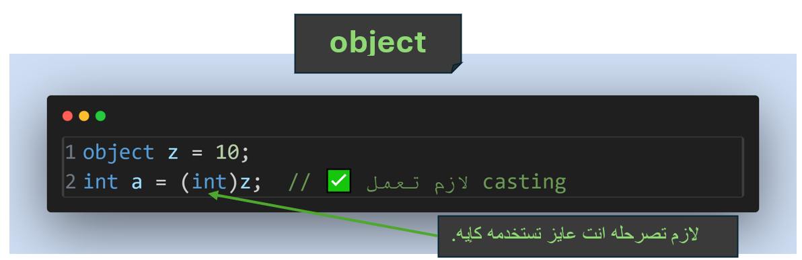
Task: Click the equals sign on line 2
Action: [161, 182]
